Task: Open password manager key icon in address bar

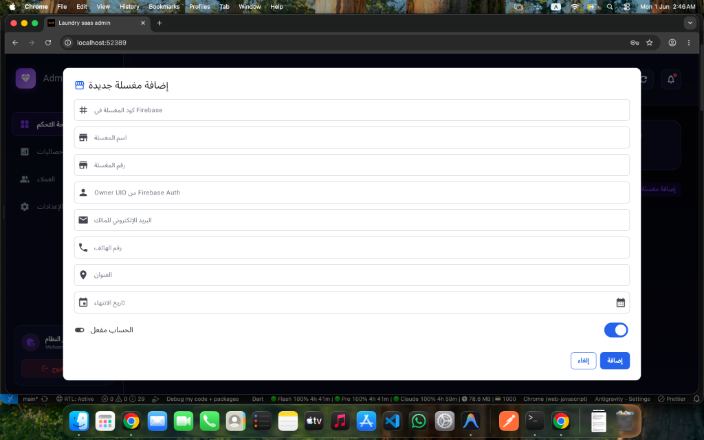Action: pos(635,43)
